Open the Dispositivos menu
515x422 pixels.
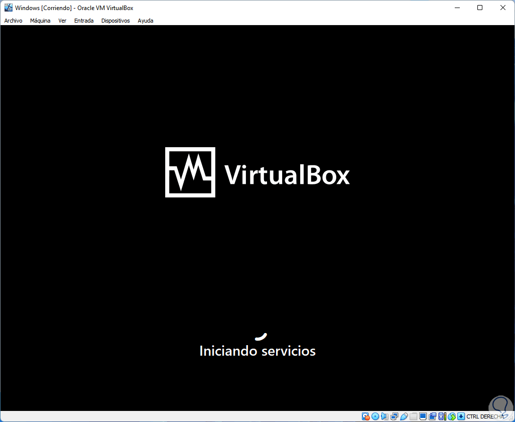(x=115, y=21)
